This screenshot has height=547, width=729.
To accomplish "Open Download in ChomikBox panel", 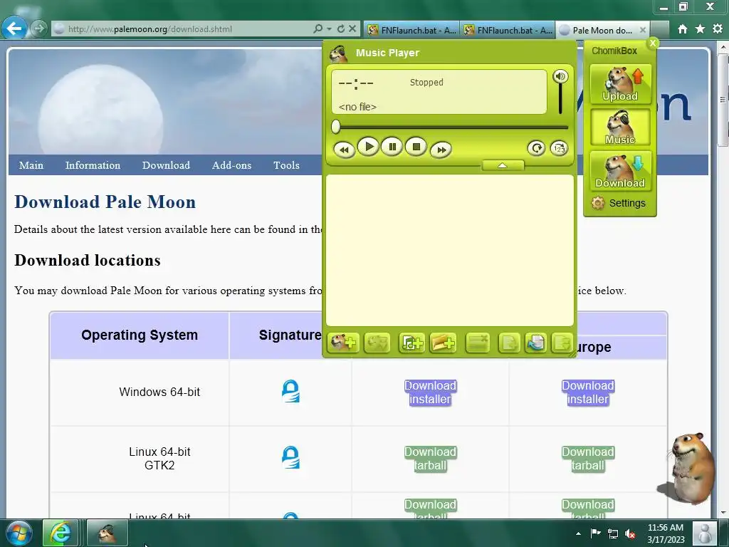I will point(620,171).
